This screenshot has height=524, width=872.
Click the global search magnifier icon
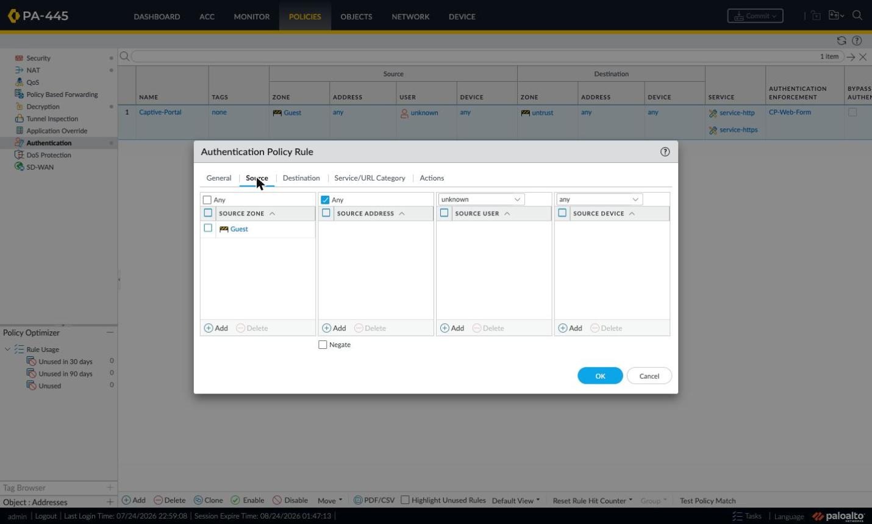(x=857, y=15)
